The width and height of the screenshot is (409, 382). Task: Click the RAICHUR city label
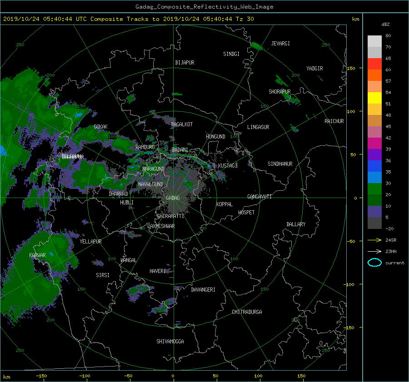[x=334, y=121]
